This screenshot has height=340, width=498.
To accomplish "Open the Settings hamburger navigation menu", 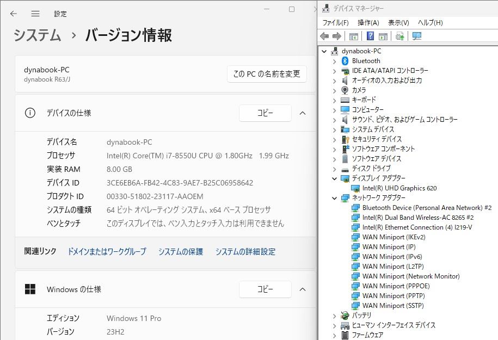I will click(35, 14).
